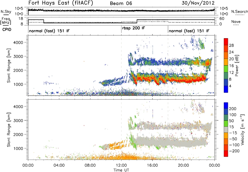Click the '-200' velocity colorbar label
The height and width of the screenshot is (172, 248).
click(234, 151)
